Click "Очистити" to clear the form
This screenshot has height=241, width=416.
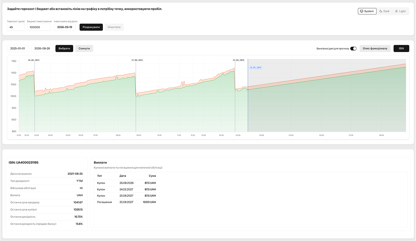(x=114, y=27)
